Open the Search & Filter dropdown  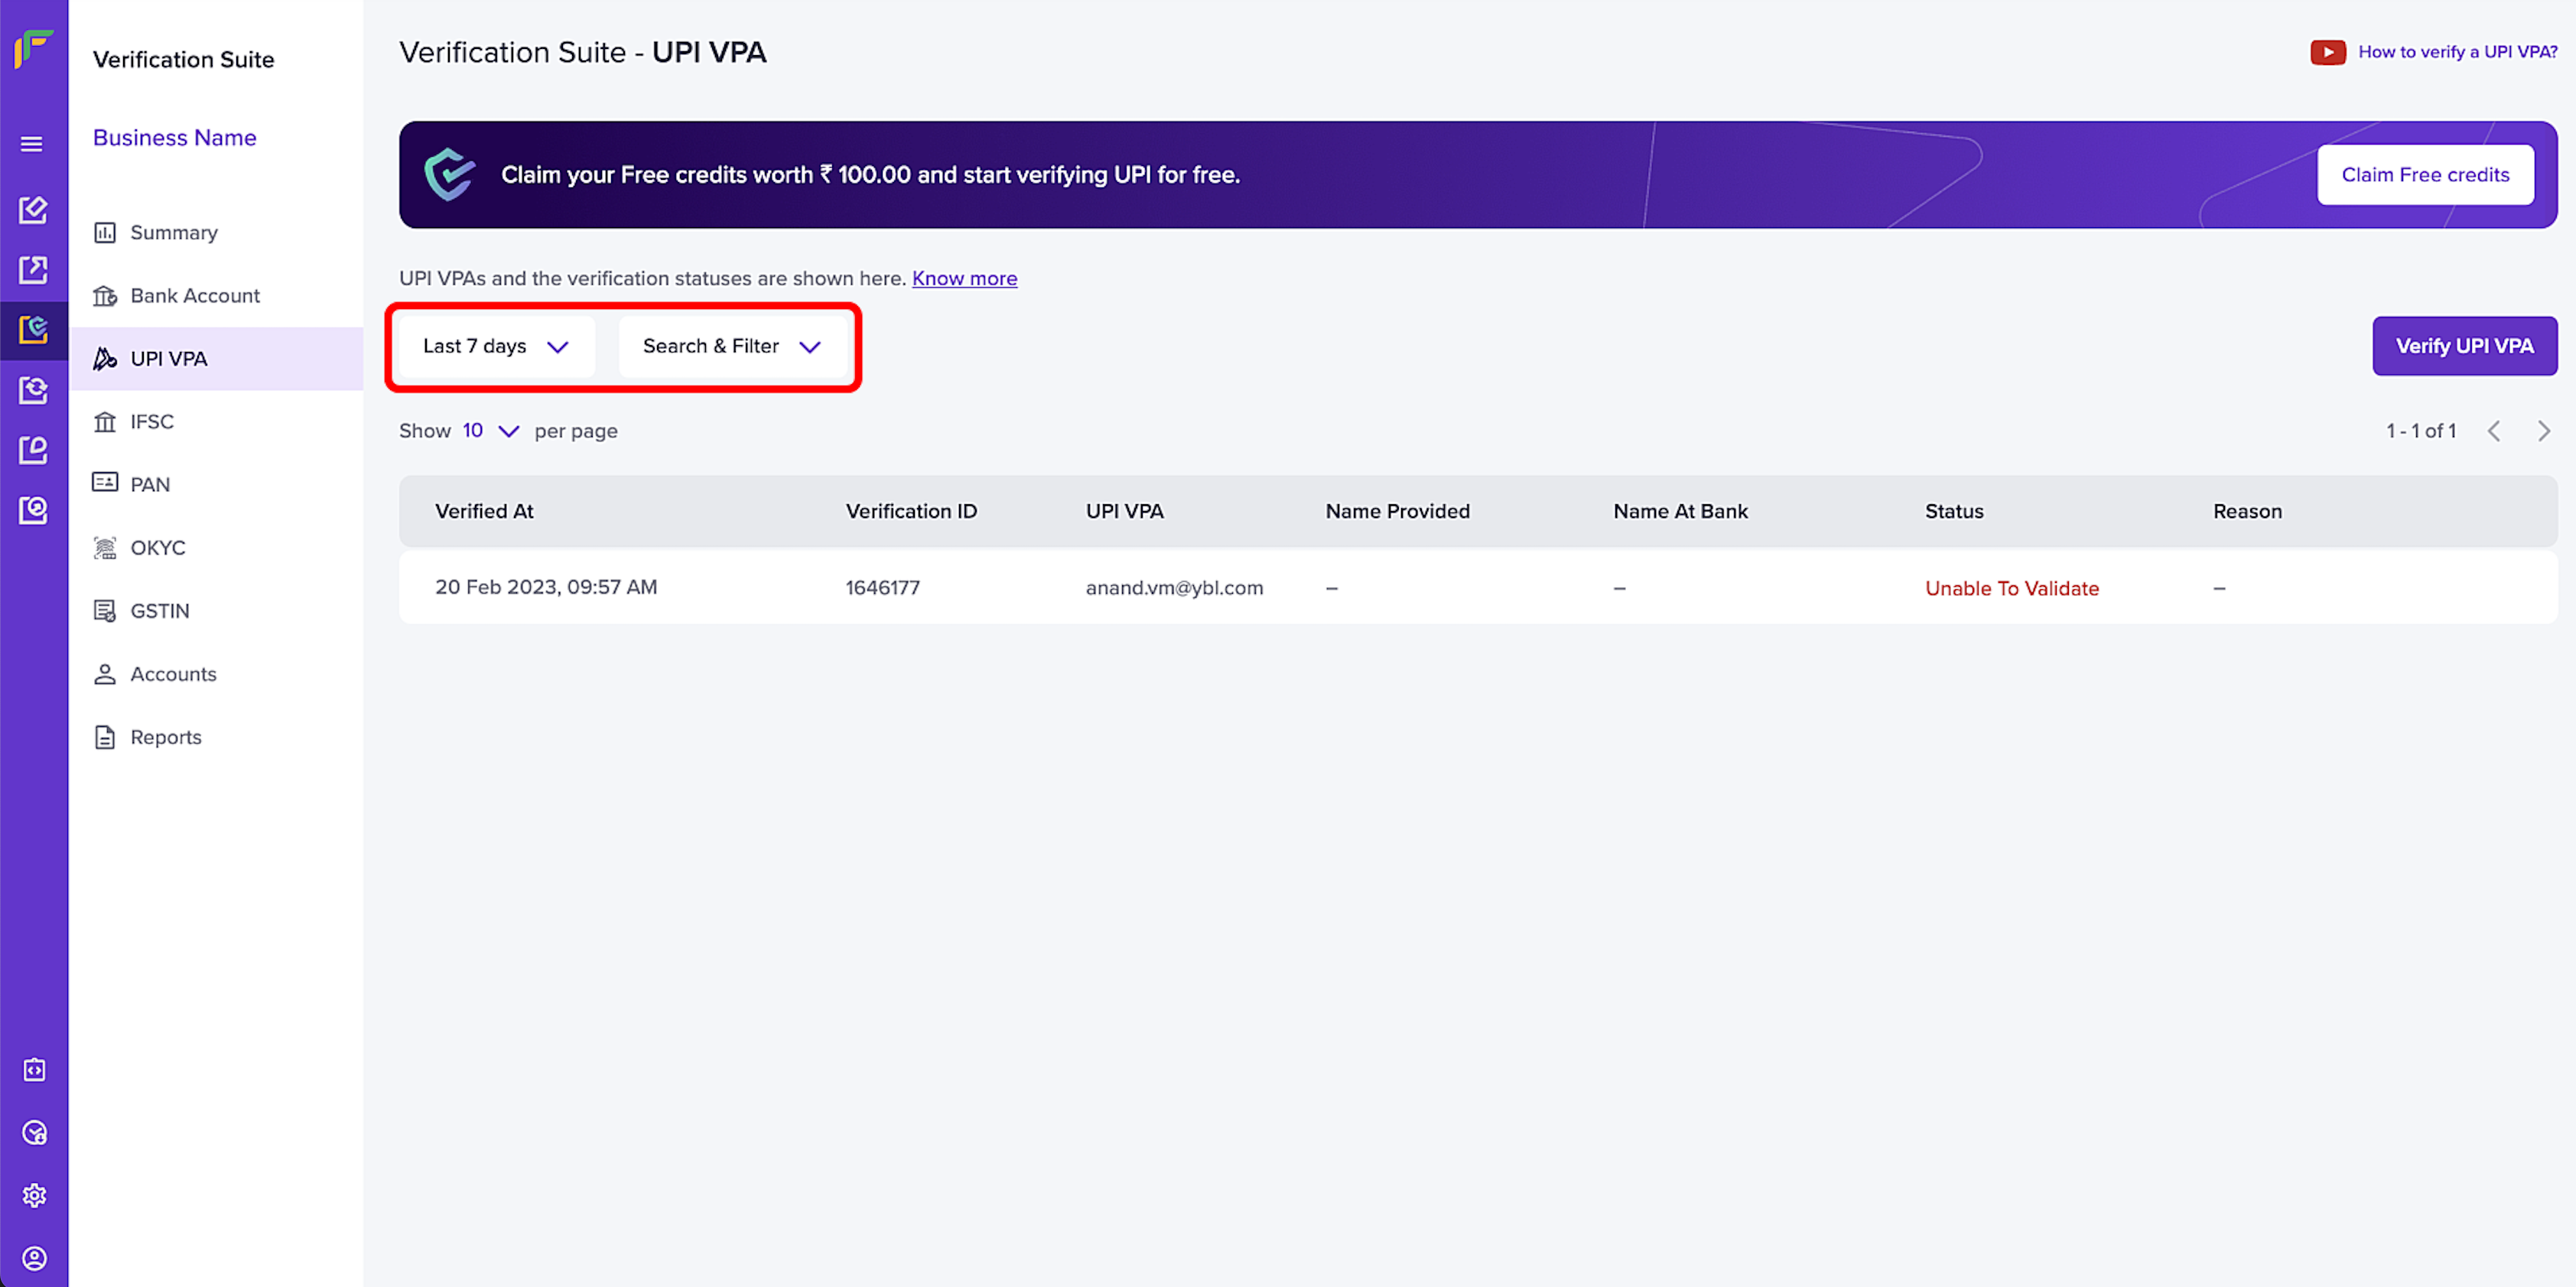click(732, 347)
